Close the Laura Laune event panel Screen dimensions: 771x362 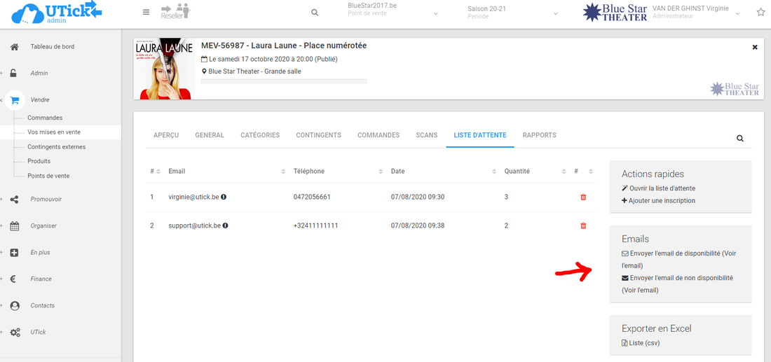(755, 47)
